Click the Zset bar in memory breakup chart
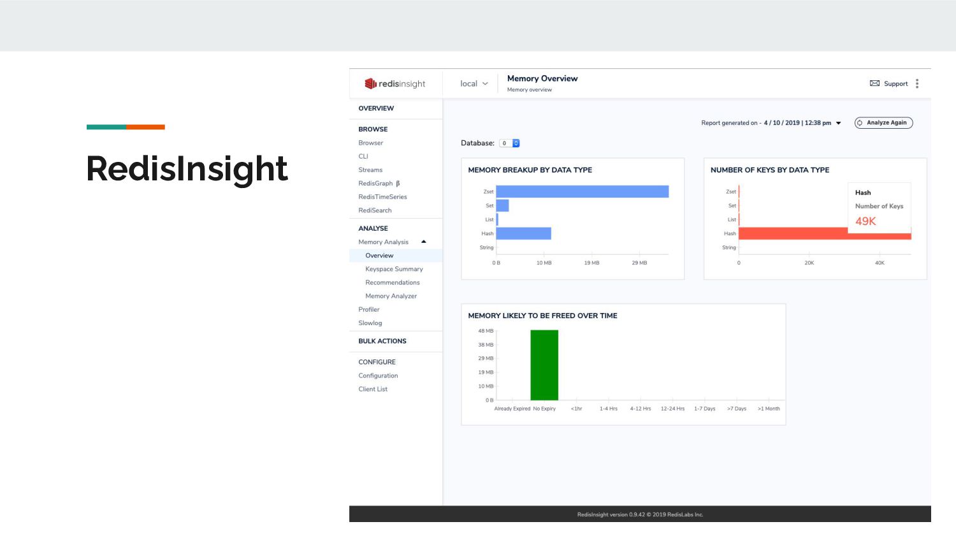 click(x=582, y=192)
